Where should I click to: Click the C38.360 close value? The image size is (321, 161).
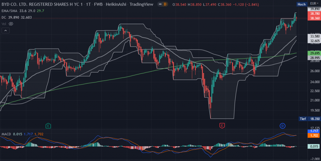coord(225,4)
